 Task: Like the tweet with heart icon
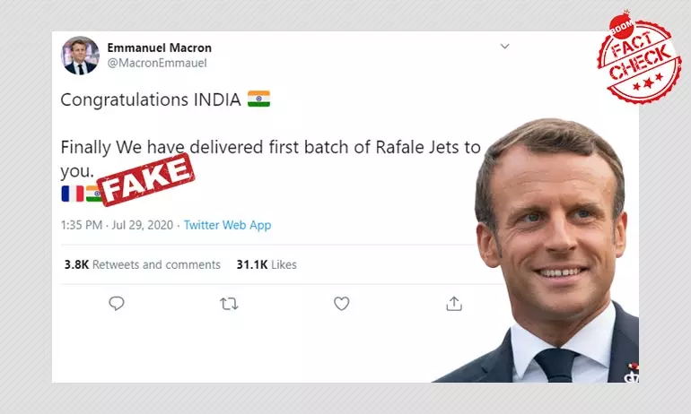[x=342, y=304]
